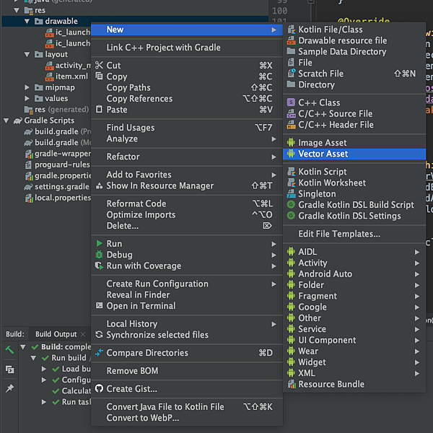The image size is (433, 433).
Task: Open item.xml in the layout folder
Action: (71, 76)
